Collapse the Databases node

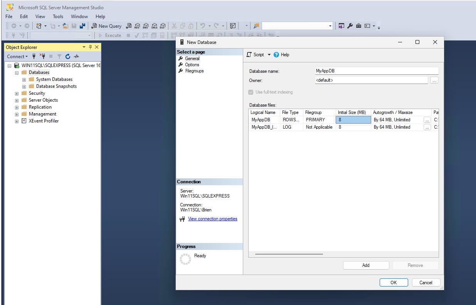pyautogui.click(x=17, y=72)
